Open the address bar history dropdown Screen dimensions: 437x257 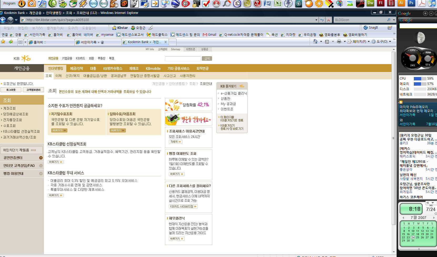pos(316,20)
